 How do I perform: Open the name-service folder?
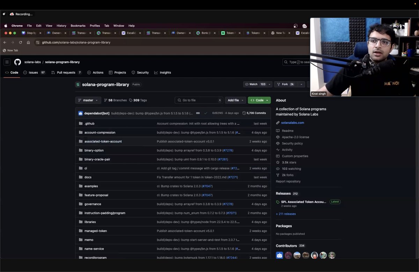[94, 249]
